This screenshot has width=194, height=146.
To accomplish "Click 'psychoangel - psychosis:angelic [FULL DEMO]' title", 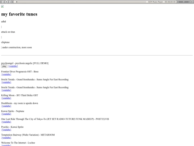I will (x=25, y=63).
